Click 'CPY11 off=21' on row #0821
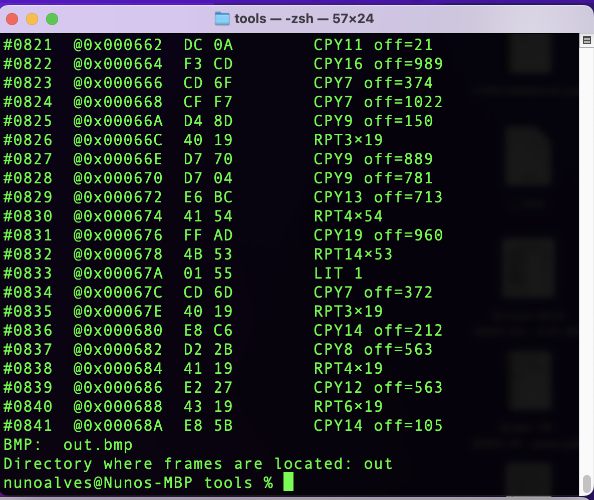The width and height of the screenshot is (594, 500). (373, 45)
